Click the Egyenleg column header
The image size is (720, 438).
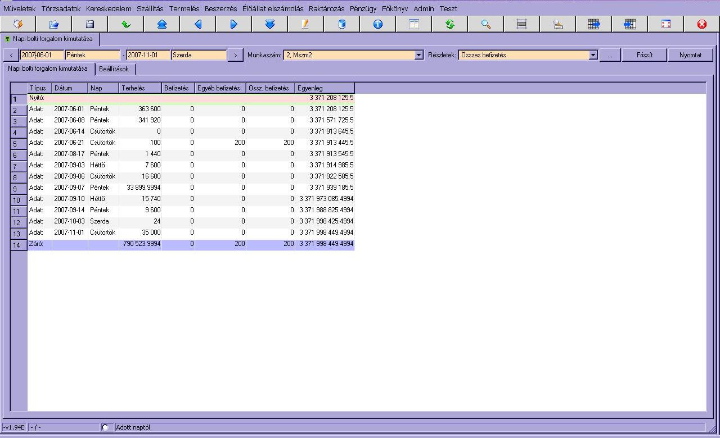(x=325, y=88)
